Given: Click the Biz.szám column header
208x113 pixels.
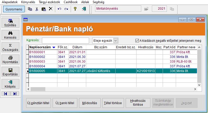Looking at the screenshot, I should pyautogui.click(x=101, y=47).
